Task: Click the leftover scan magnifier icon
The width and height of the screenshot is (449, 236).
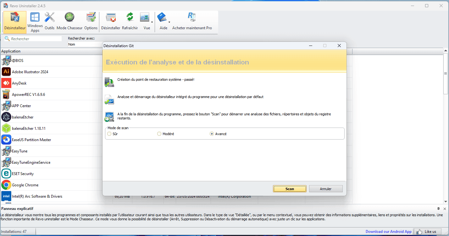Action: [109, 117]
